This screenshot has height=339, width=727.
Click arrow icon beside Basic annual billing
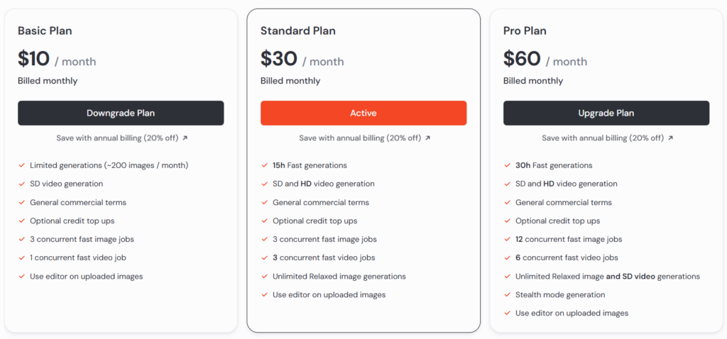(x=185, y=138)
